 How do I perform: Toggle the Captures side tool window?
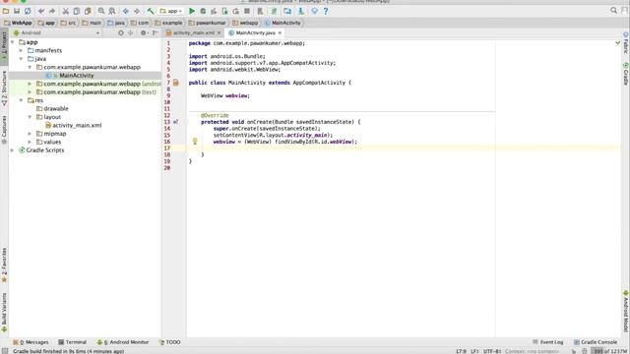(4, 130)
